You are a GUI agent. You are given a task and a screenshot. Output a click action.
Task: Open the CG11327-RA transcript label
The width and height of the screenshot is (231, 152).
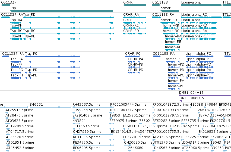pyautogui.click(x=12, y=15)
